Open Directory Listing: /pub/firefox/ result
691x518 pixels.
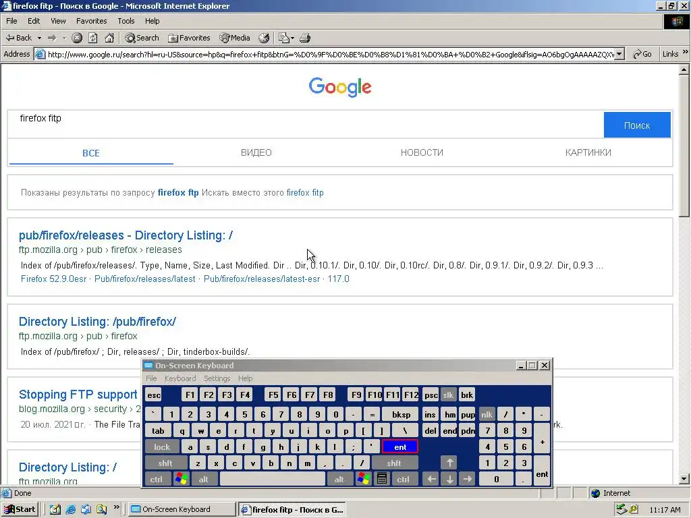(x=97, y=322)
